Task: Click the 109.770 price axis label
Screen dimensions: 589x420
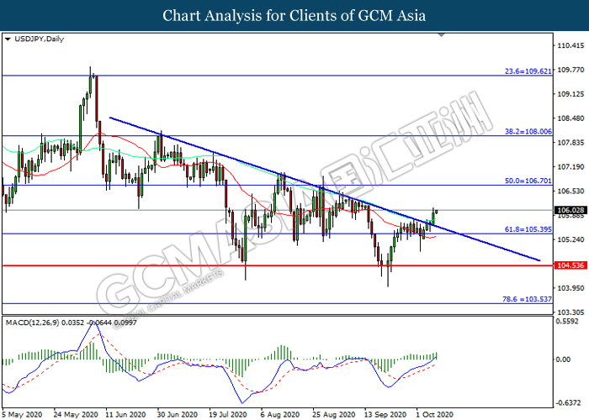Action: coord(571,70)
